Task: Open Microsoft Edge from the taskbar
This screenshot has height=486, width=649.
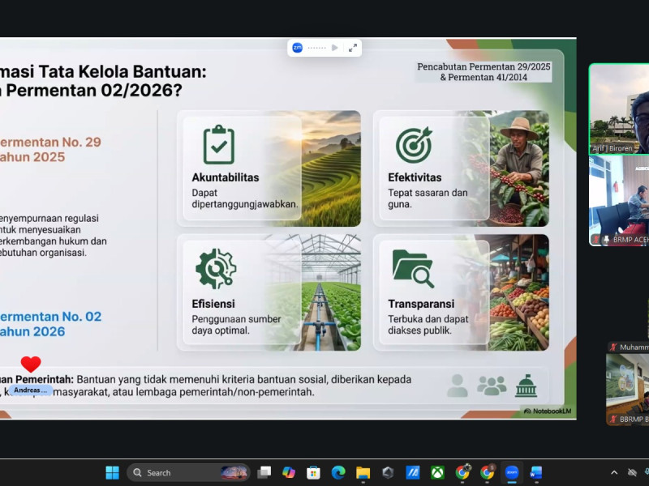Action: (338, 472)
